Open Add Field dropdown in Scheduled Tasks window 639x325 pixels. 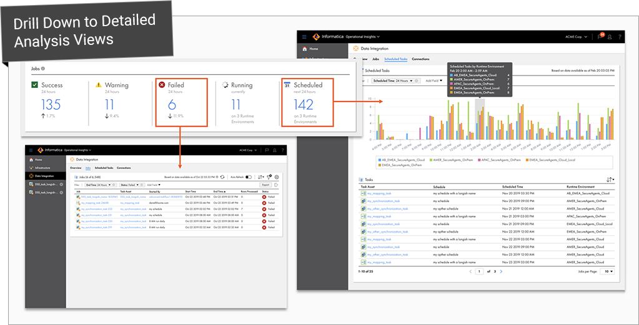pyautogui.click(x=434, y=80)
